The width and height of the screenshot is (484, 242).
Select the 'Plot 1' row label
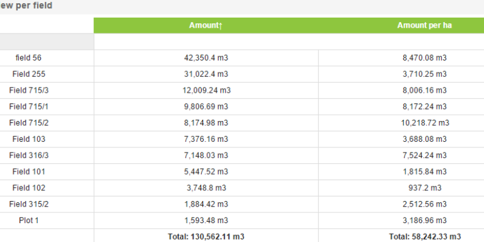click(29, 221)
